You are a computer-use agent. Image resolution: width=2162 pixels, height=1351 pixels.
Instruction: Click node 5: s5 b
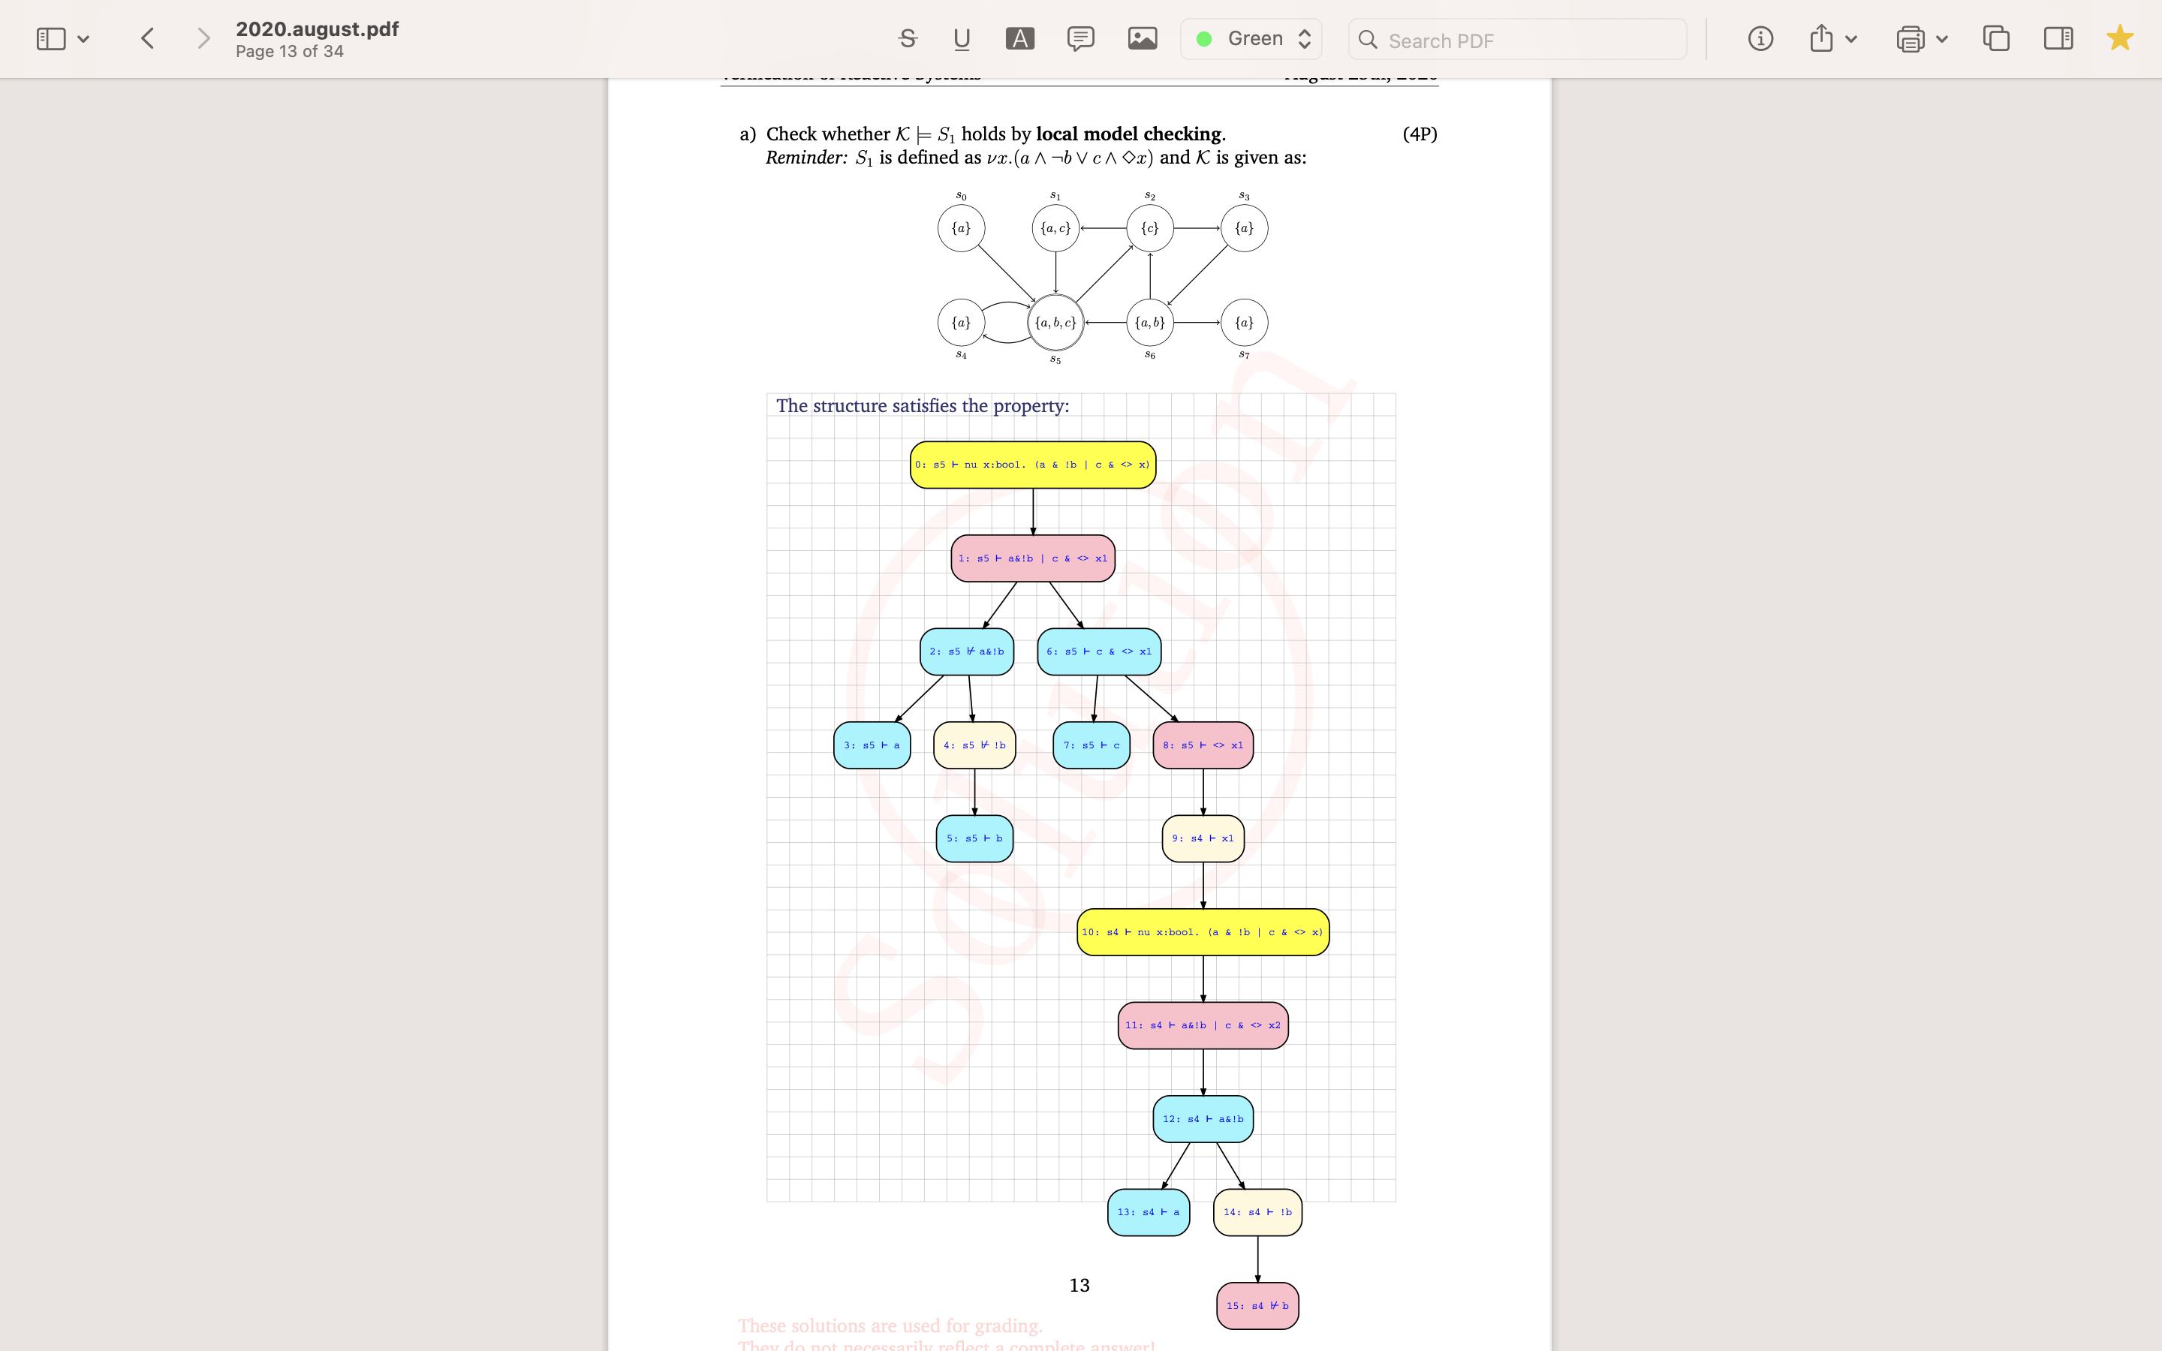(x=974, y=838)
